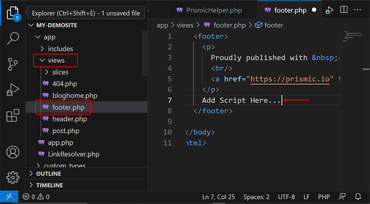Open the Manage gear menu

(x=13, y=178)
